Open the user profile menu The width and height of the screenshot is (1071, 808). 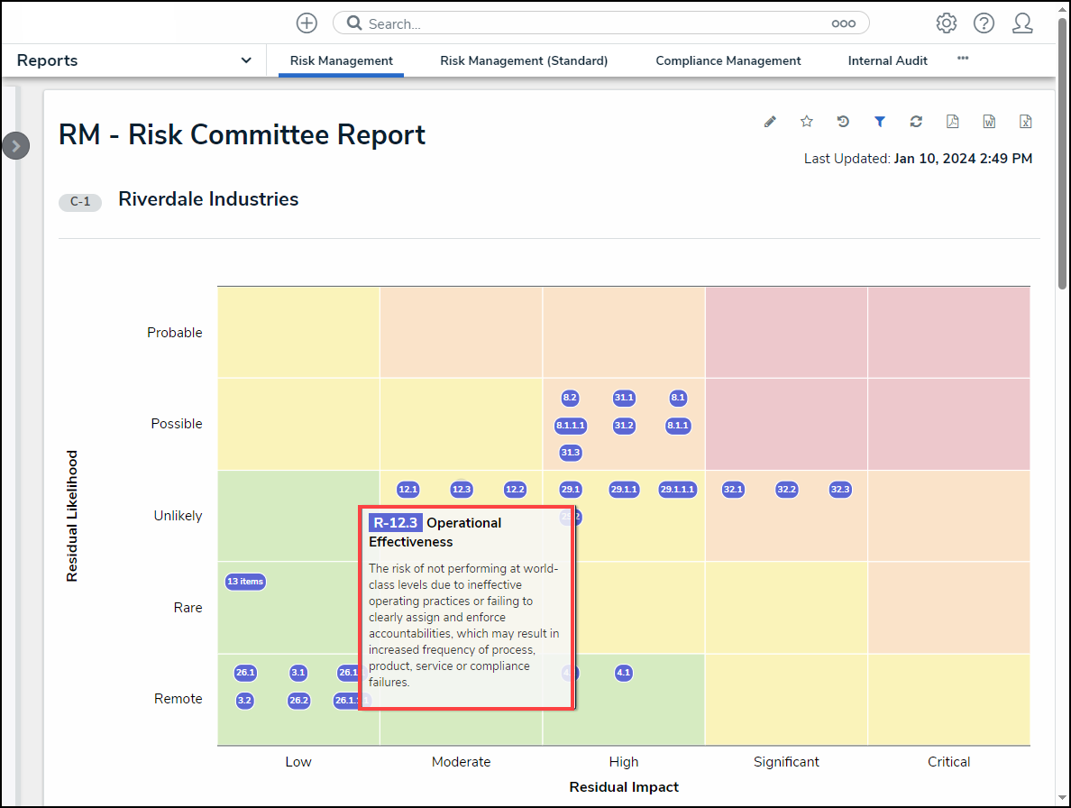click(x=1022, y=23)
